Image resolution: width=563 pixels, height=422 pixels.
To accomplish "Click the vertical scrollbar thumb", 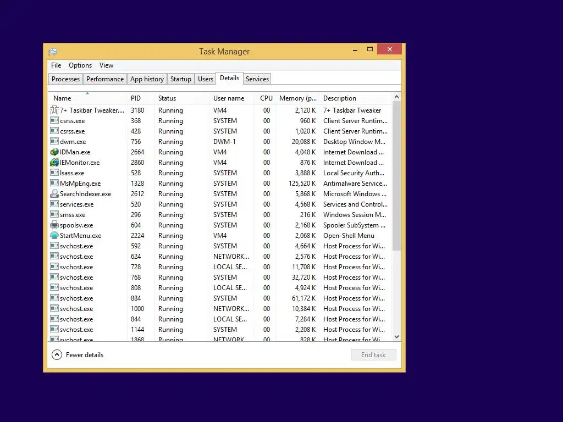I will pos(396,176).
